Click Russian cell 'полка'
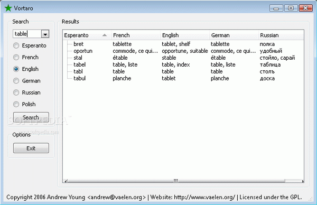 tap(267, 44)
